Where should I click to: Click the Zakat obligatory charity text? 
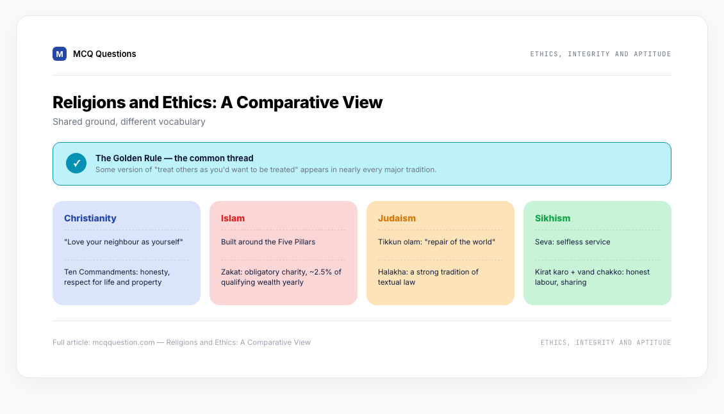(281, 277)
